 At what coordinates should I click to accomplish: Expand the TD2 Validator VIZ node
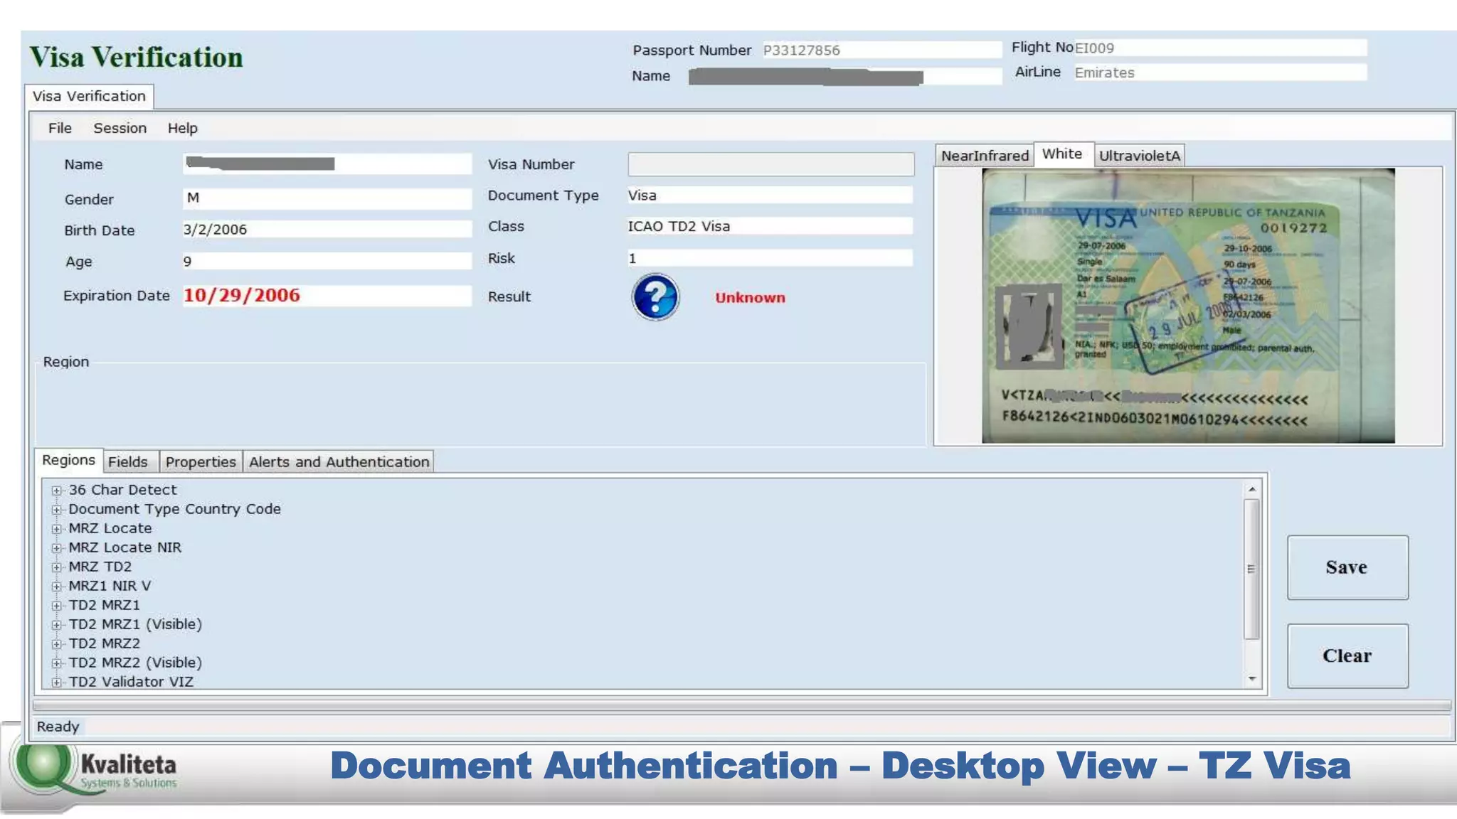[57, 682]
